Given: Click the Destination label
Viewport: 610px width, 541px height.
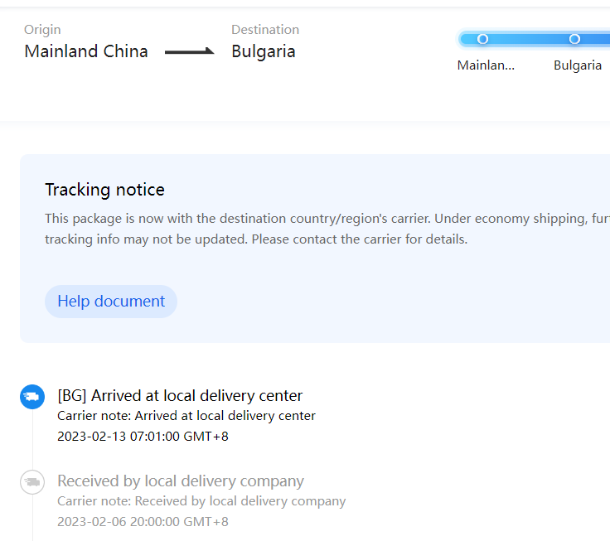Looking at the screenshot, I should [x=265, y=30].
